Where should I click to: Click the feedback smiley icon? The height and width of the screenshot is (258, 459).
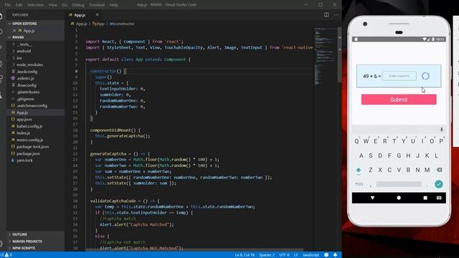coord(326,255)
